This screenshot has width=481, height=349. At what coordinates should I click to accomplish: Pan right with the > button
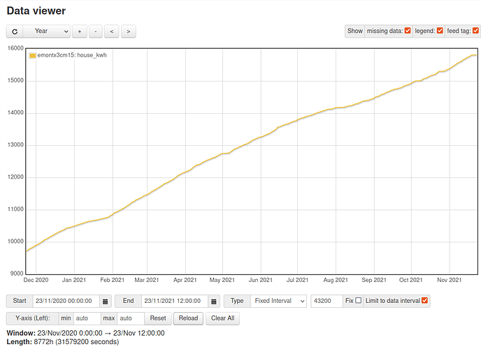(x=129, y=31)
